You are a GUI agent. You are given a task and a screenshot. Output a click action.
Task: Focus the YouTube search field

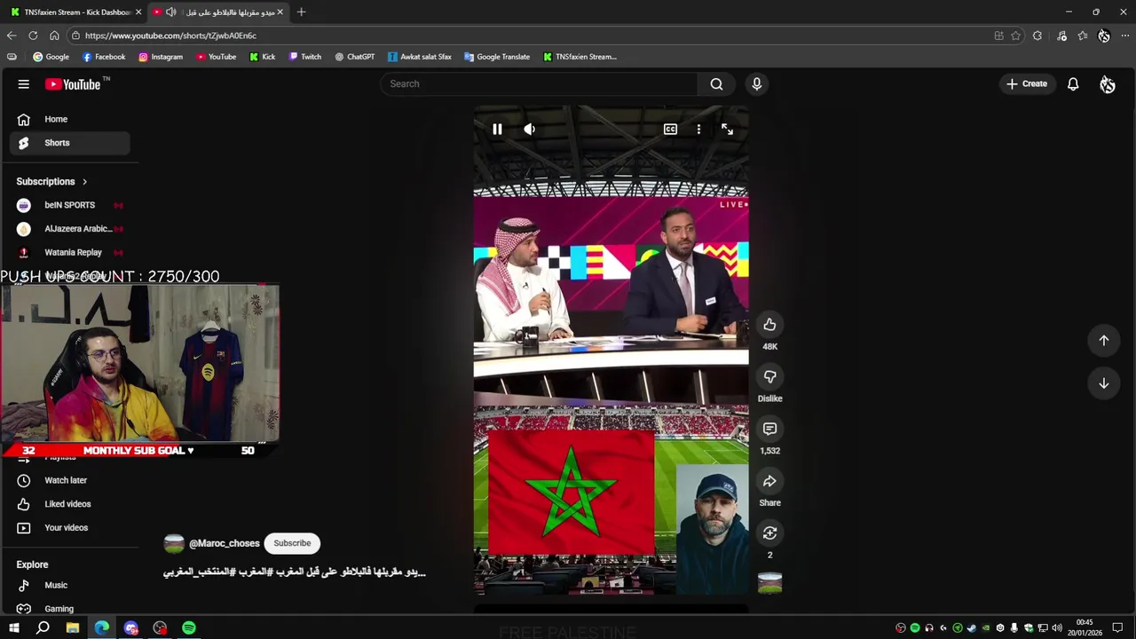coord(540,84)
